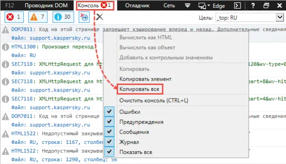Click the RU file link under HTML1300
The height and width of the screenshot is (164, 286).
coord(32,55)
